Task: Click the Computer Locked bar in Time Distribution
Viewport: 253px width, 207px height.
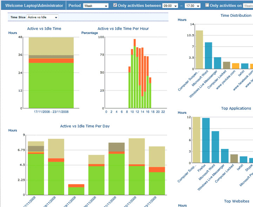Action: (x=227, y=65)
